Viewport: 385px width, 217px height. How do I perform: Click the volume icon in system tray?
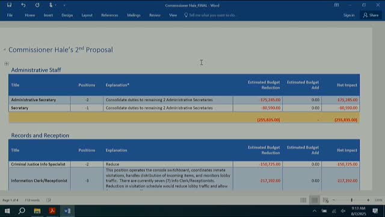[343, 211]
